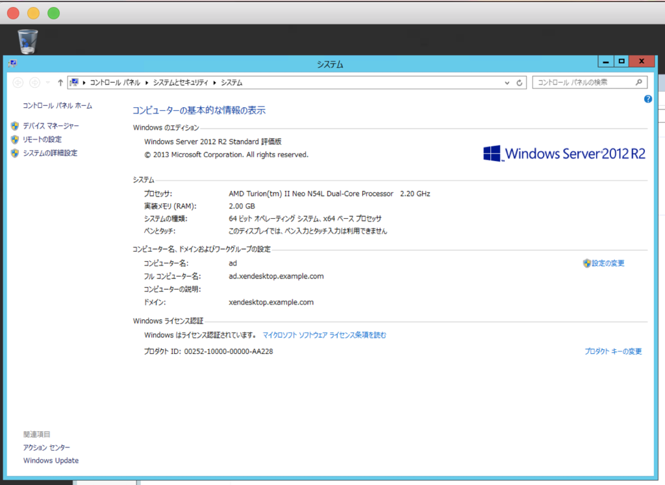Viewport: 665px width, 485px height.
Task: Select システムとセキュリティ in breadcrumb
Action: pyautogui.click(x=181, y=82)
